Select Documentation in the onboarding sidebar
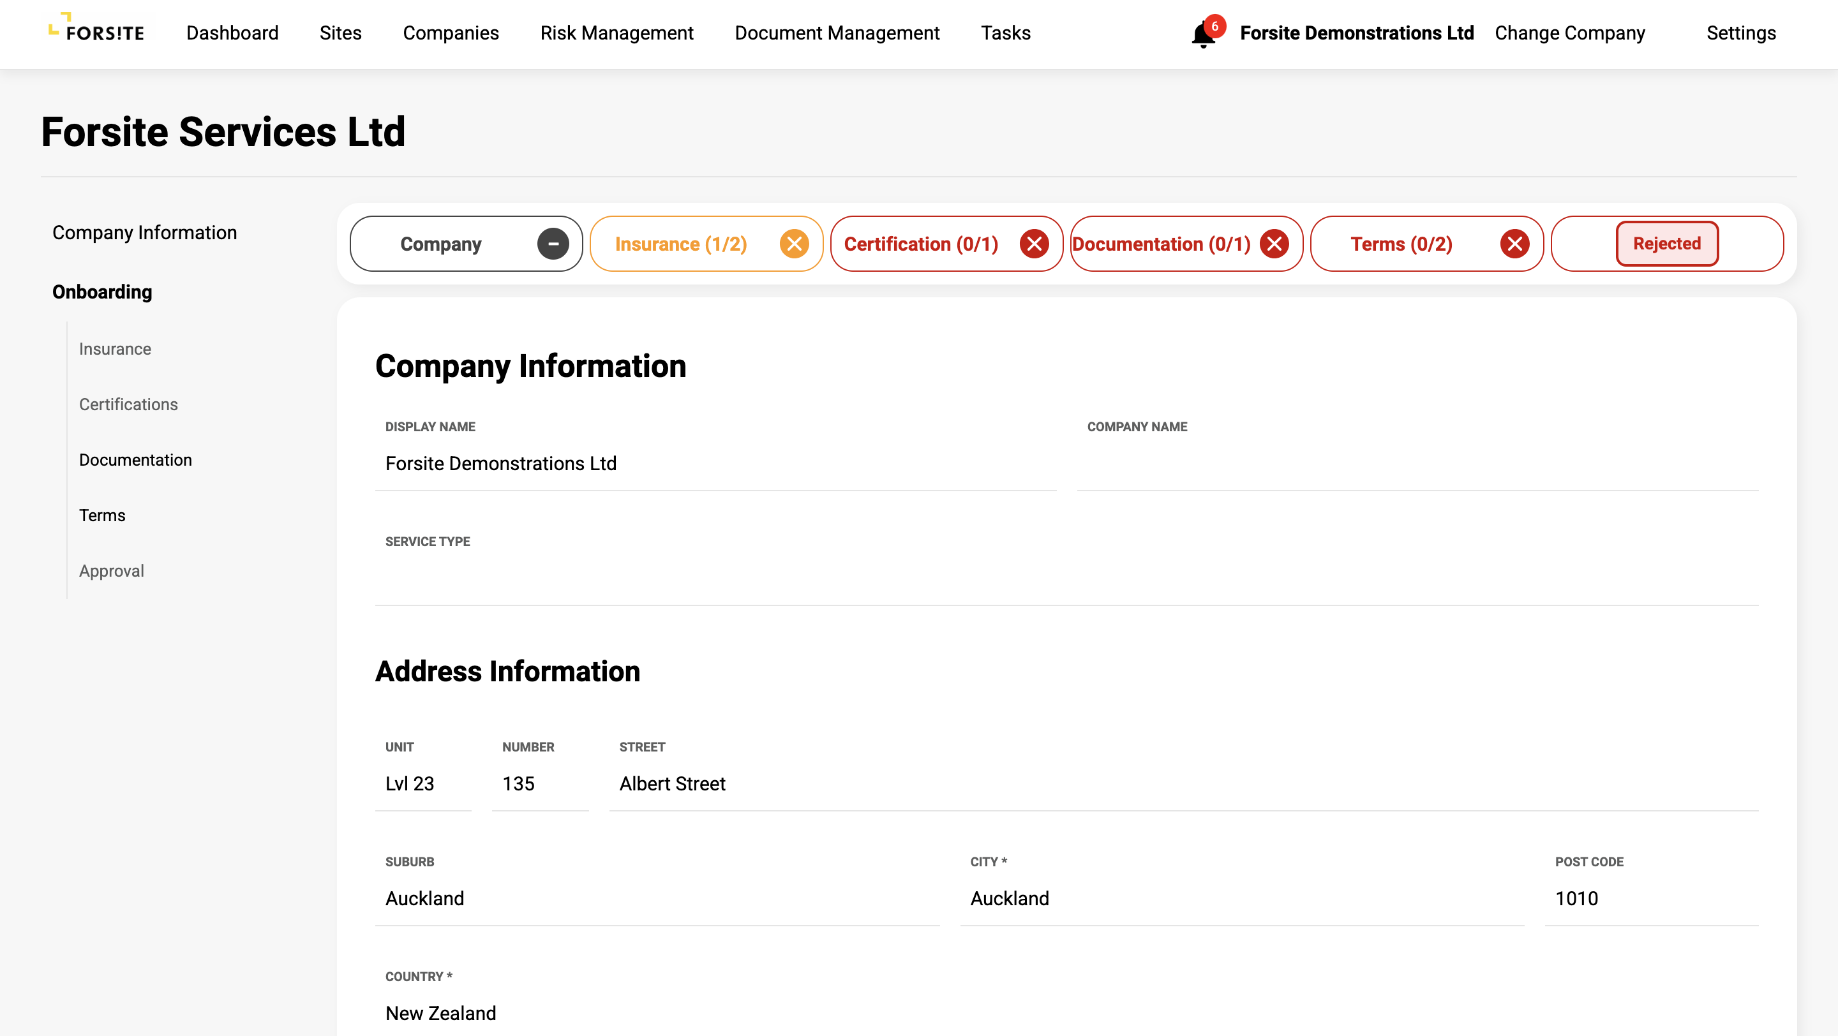The width and height of the screenshot is (1838, 1036). pos(135,460)
